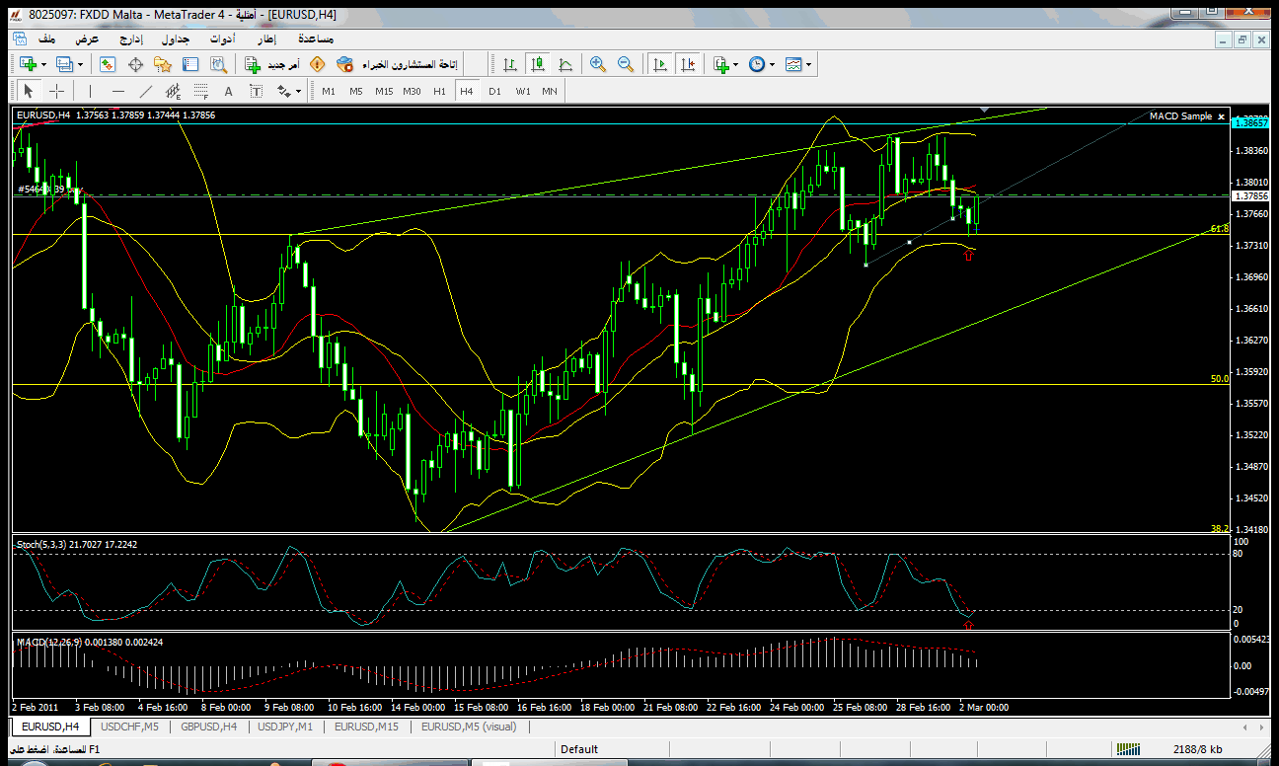Click the chart shift triangle marker
This screenshot has height=766, width=1279.
(x=985, y=109)
